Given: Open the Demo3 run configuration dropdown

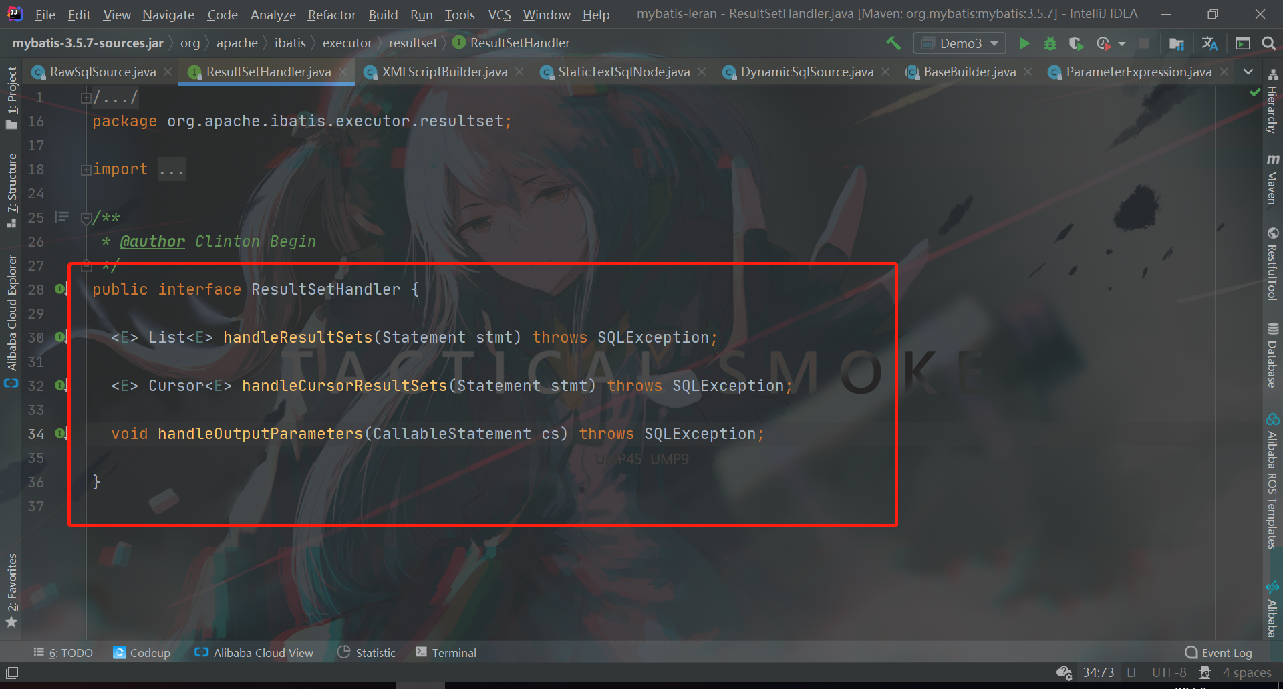Looking at the screenshot, I should coord(960,43).
